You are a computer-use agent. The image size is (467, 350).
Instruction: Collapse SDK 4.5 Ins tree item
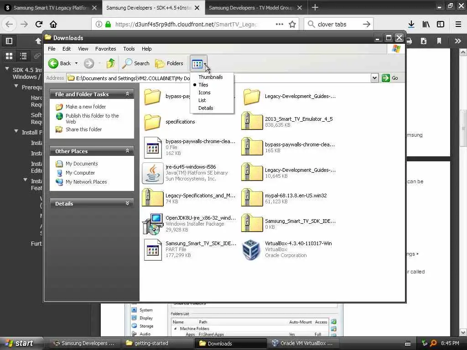point(7,69)
